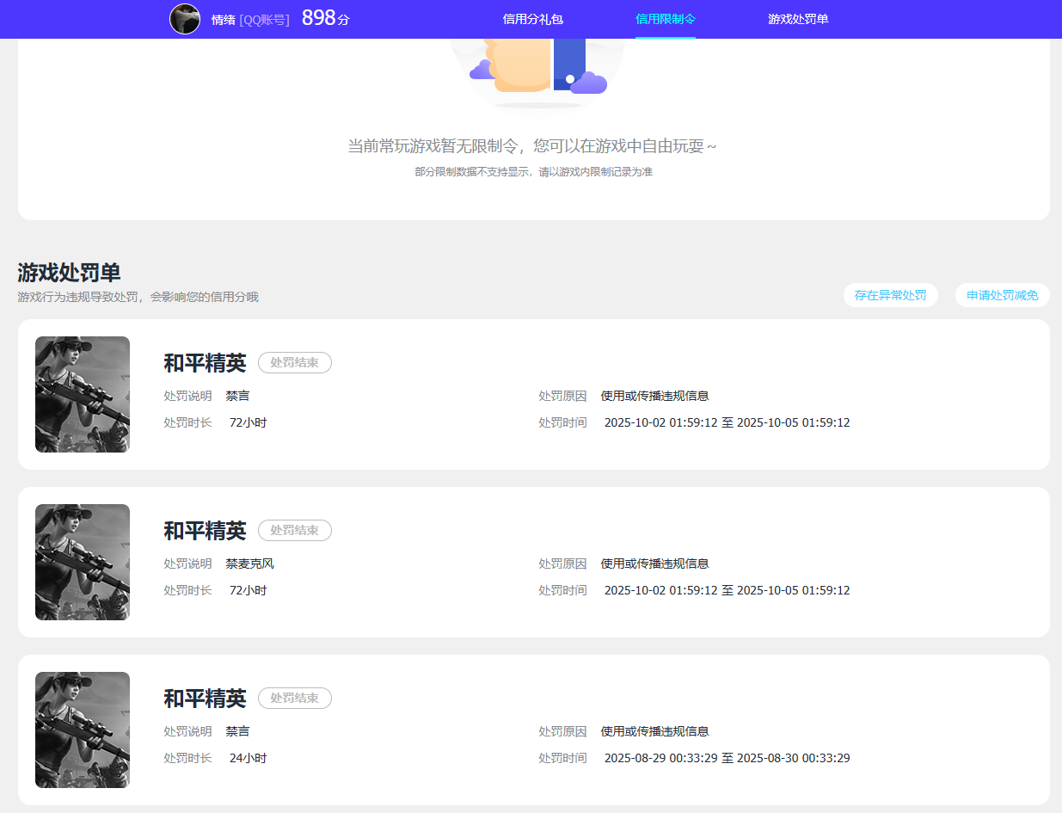The width and height of the screenshot is (1062, 813).
Task: Click date range 2025-08-29 00:33:29 至 2025-08-30
Action: (727, 758)
